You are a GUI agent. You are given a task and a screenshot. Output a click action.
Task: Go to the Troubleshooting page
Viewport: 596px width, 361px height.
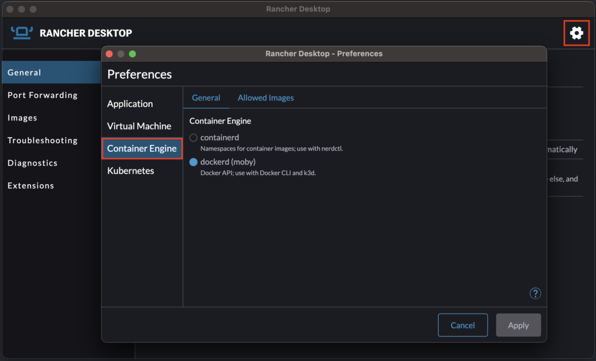(42, 140)
